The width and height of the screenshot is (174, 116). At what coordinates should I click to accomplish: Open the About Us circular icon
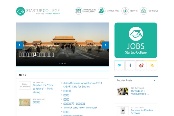[x=125, y=11]
